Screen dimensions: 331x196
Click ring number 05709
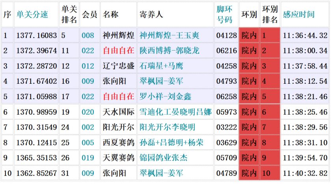tap(227, 158)
